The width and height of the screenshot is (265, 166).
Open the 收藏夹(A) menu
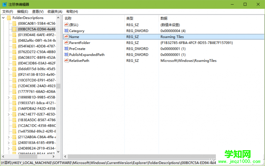point(55,12)
